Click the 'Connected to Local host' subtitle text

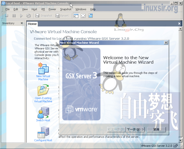(81, 38)
